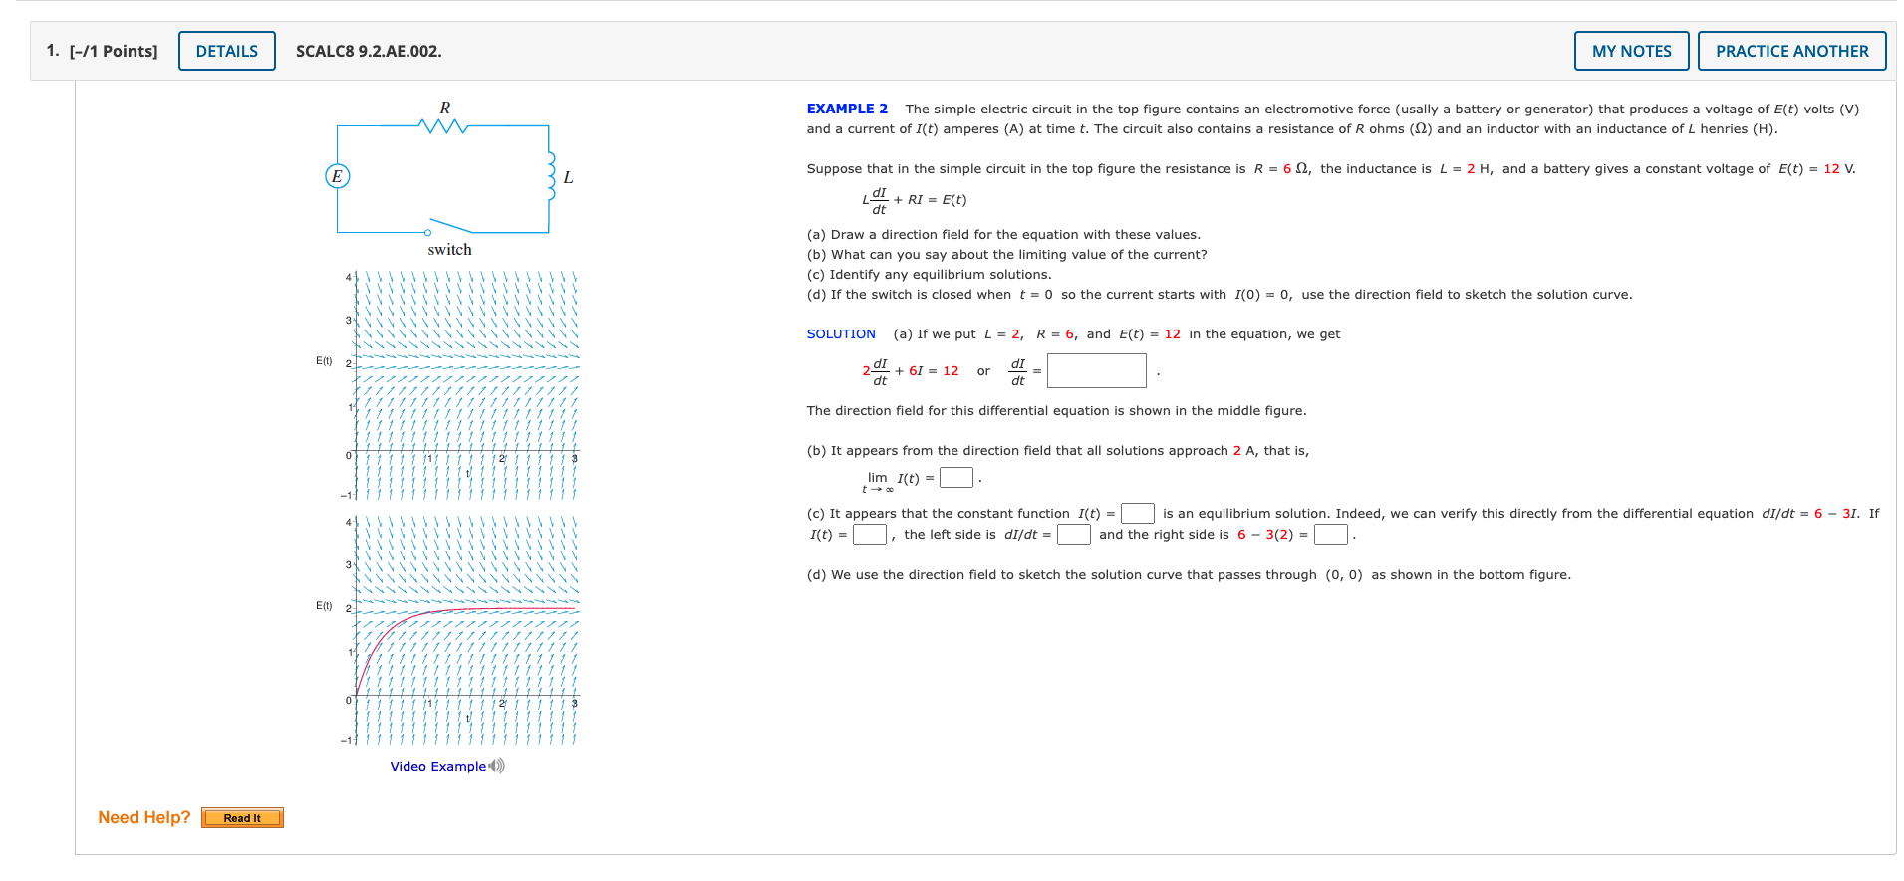Open the DETAILS button
Screen dimensions: 1904x881
(227, 51)
